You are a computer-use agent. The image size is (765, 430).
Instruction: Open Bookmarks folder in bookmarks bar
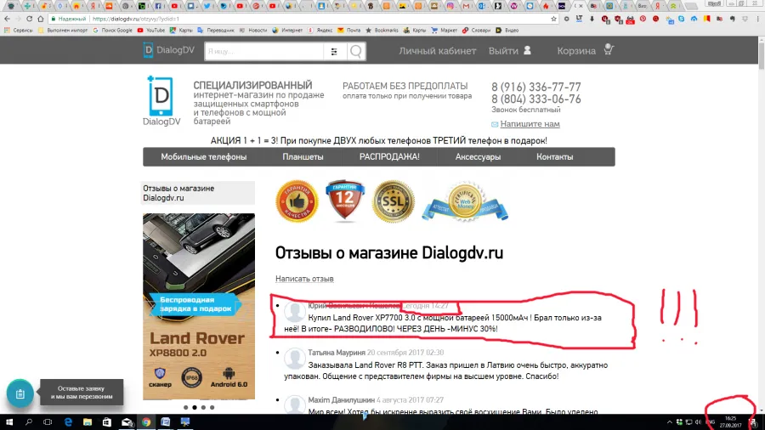coord(382,31)
